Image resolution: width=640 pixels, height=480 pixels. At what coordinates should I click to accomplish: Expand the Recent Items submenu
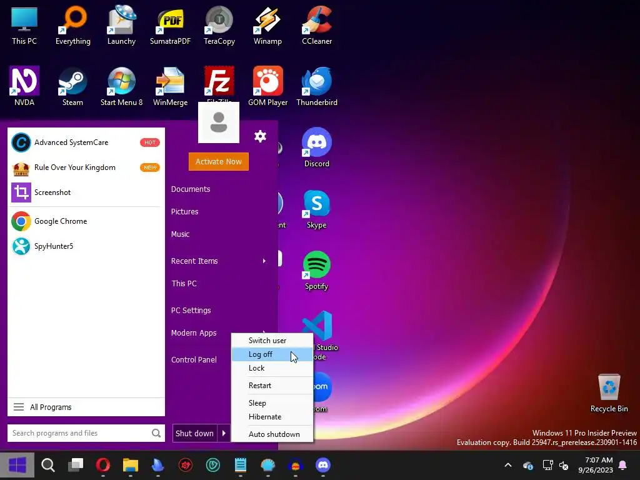pos(219,261)
